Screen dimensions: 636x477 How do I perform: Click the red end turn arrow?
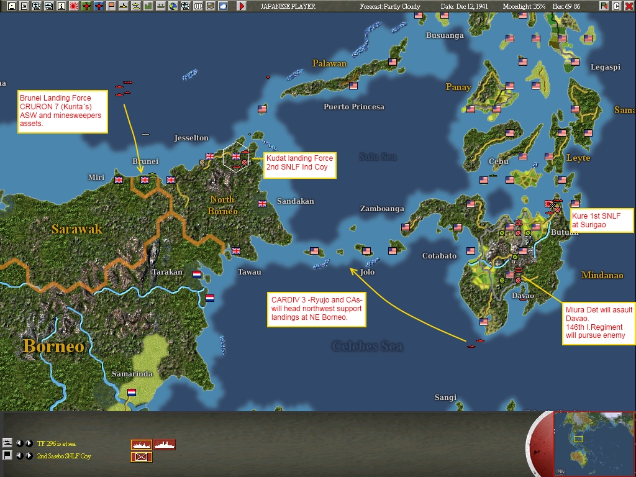click(x=242, y=6)
